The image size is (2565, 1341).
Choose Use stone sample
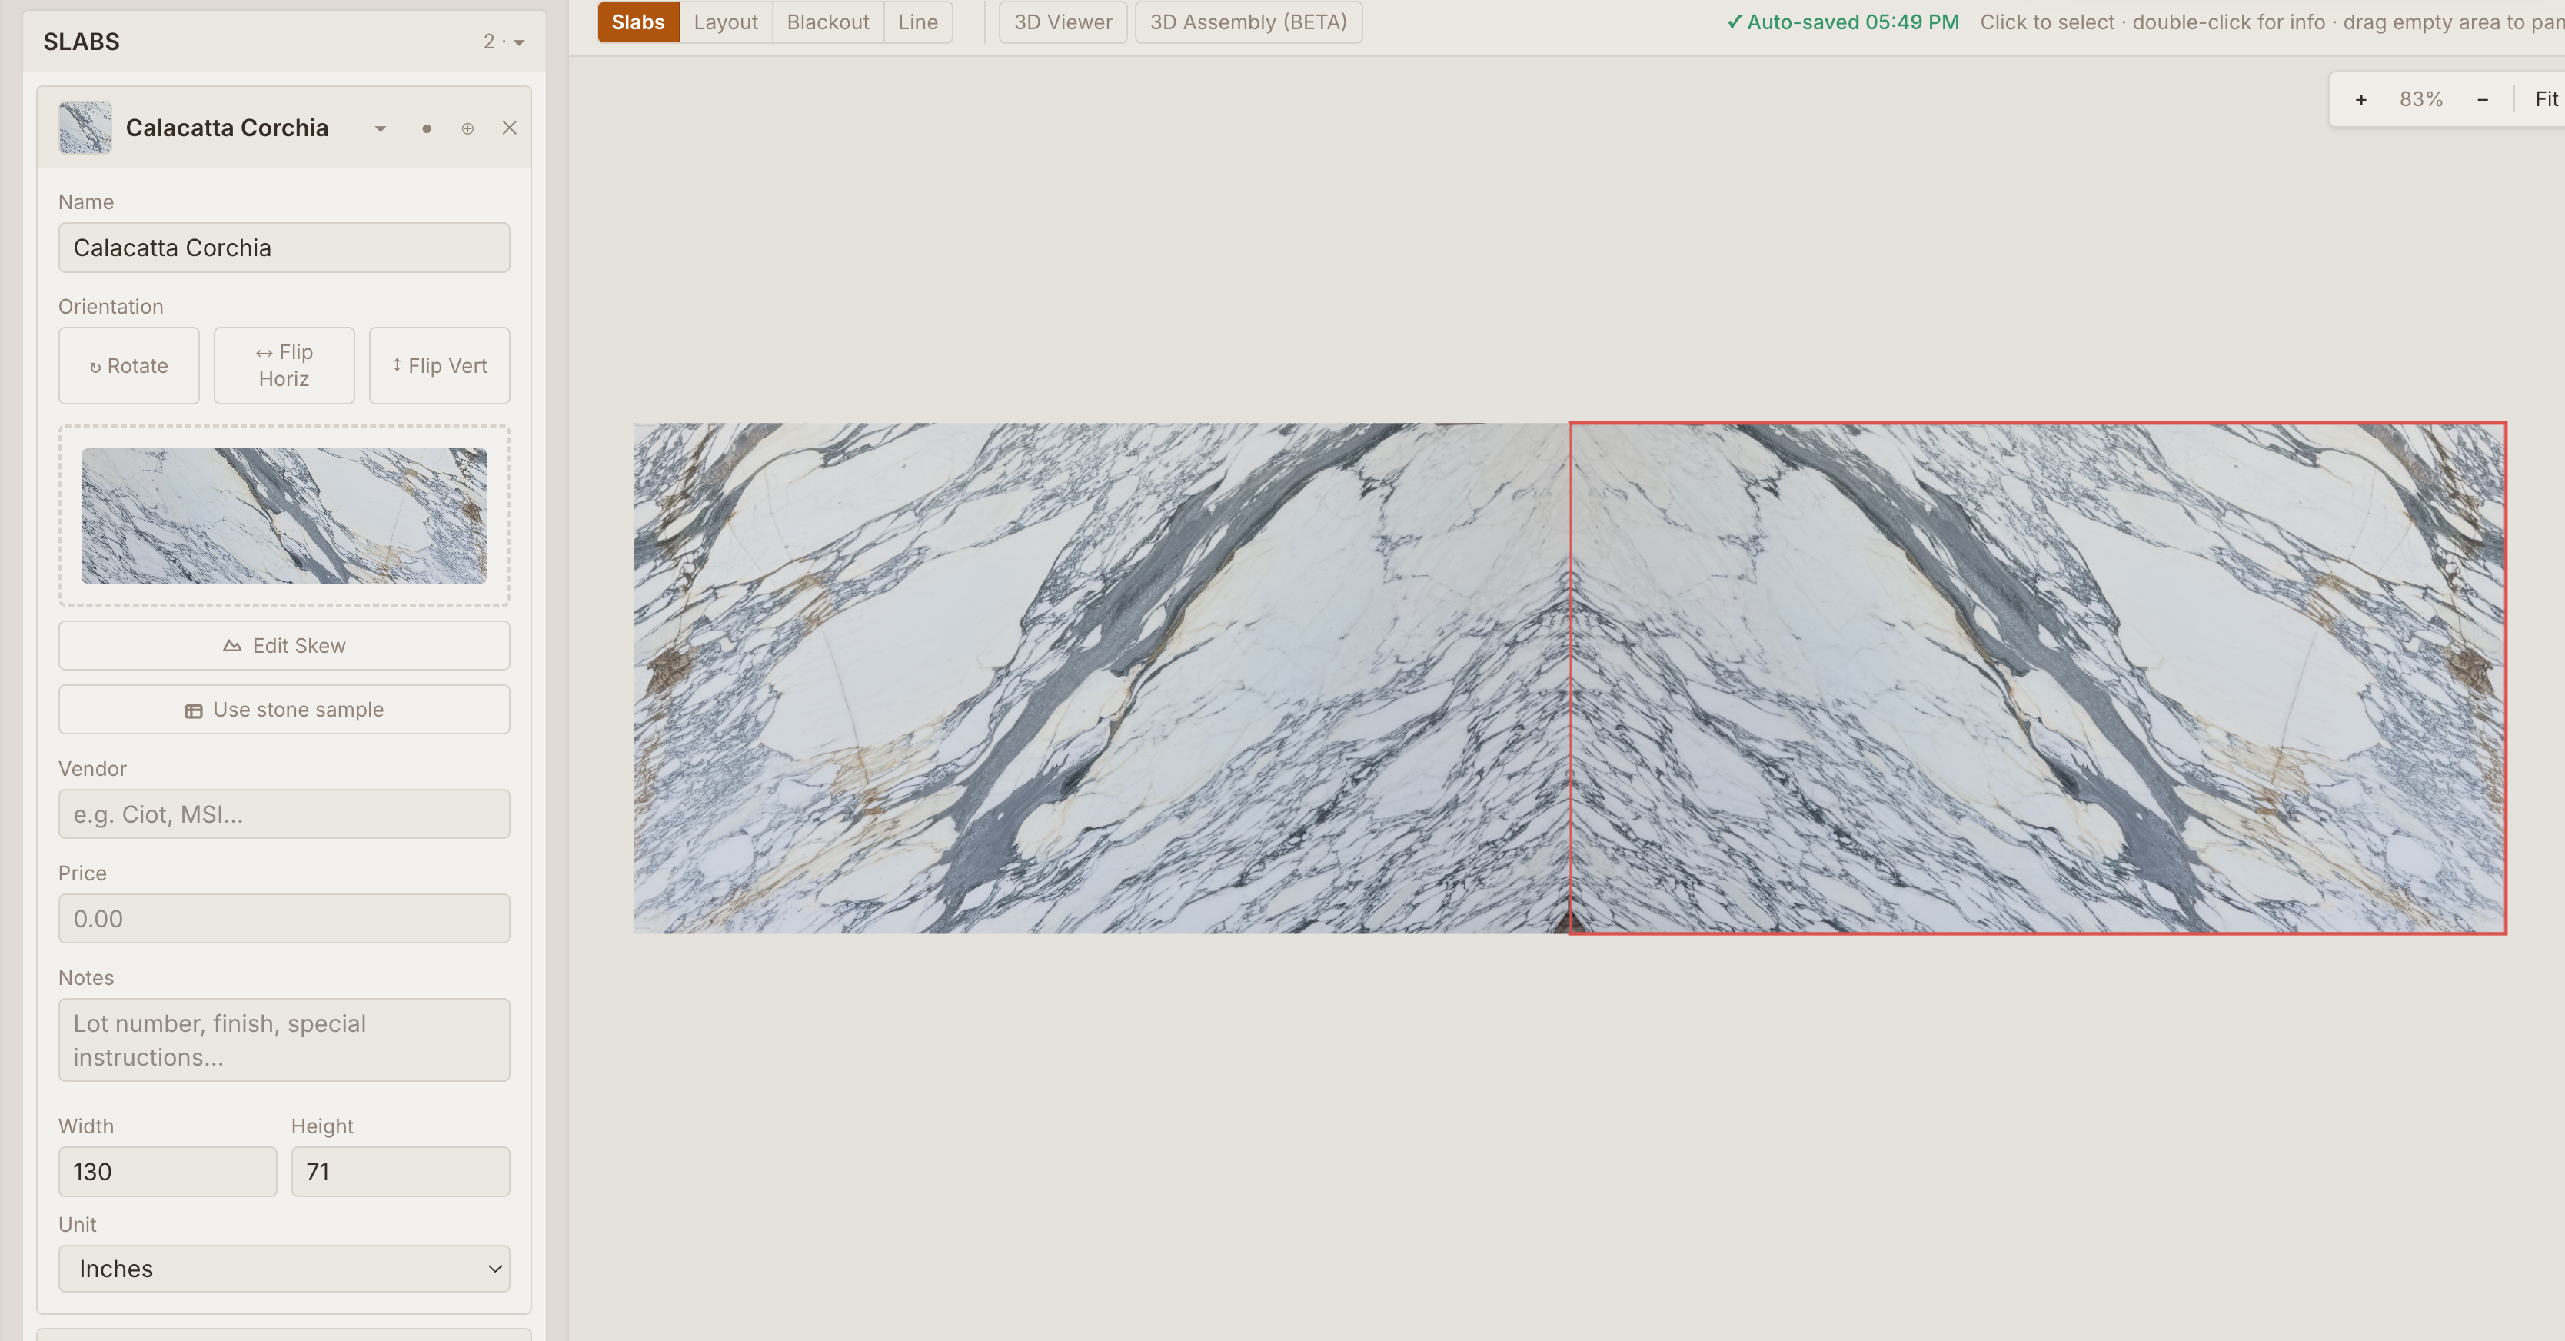click(x=284, y=710)
